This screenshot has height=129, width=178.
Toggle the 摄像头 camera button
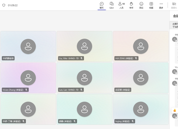click(174, 5)
